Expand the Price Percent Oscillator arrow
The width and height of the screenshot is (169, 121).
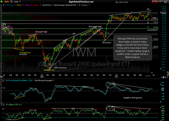click(33, 80)
